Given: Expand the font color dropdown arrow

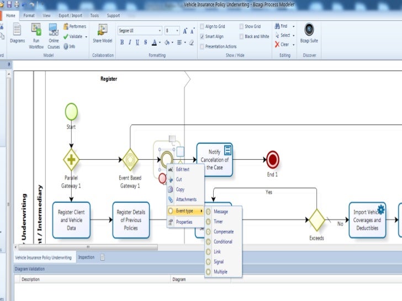Looking at the screenshot, I should (x=160, y=42).
